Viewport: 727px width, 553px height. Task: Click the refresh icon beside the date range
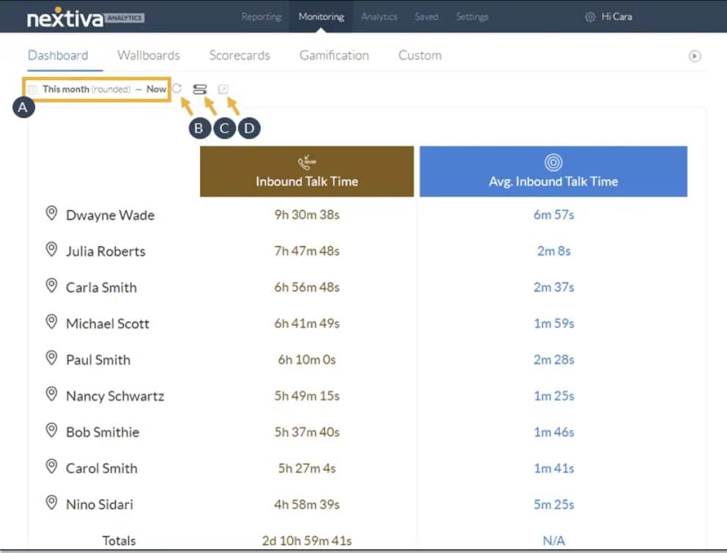point(177,88)
